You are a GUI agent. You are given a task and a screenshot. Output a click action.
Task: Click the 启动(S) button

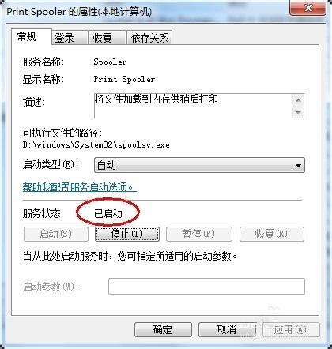(x=56, y=234)
